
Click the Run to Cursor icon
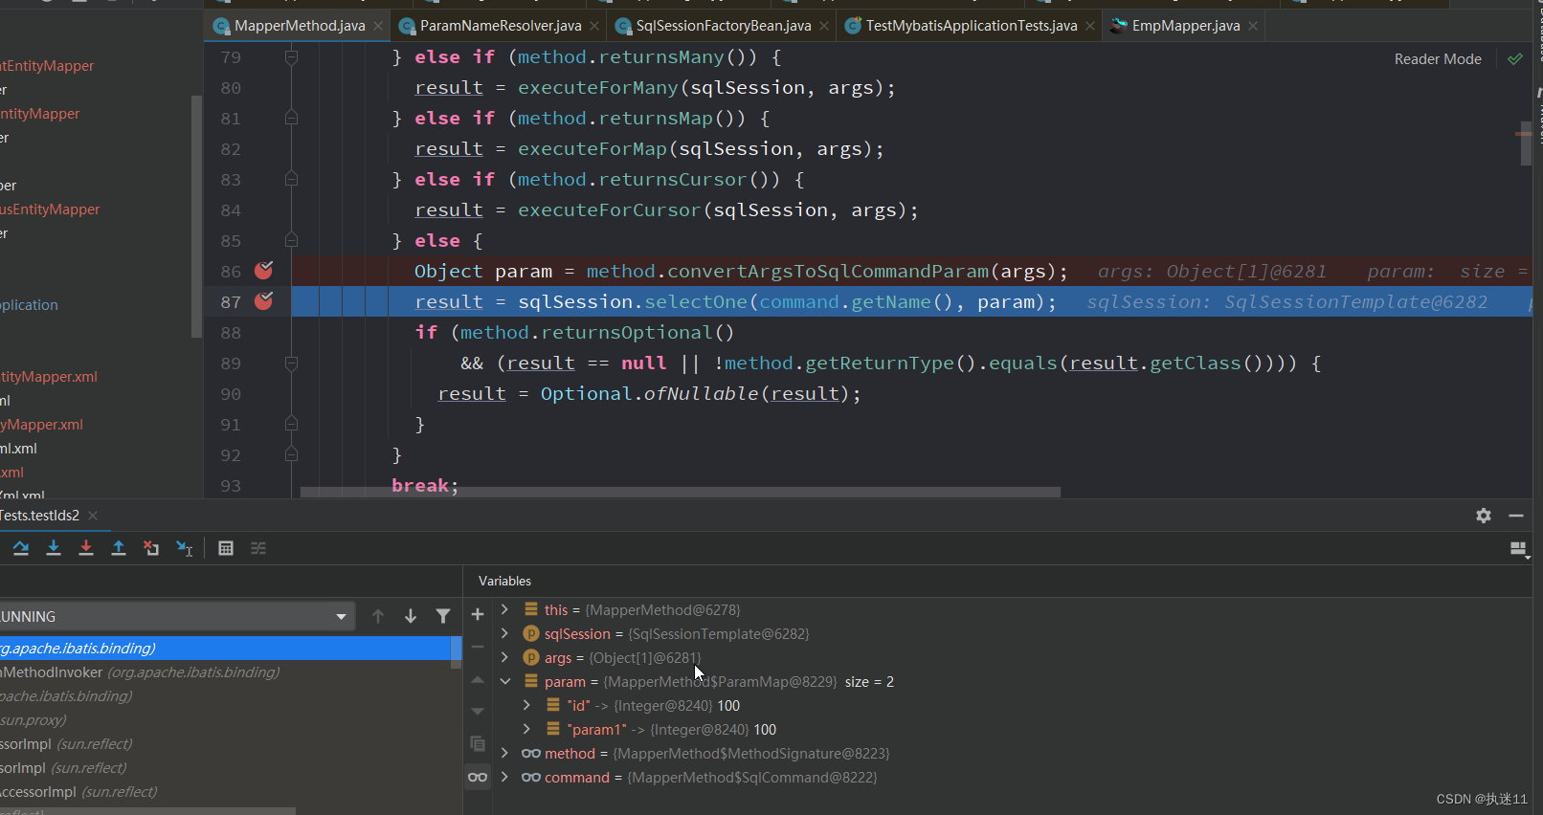tap(184, 548)
